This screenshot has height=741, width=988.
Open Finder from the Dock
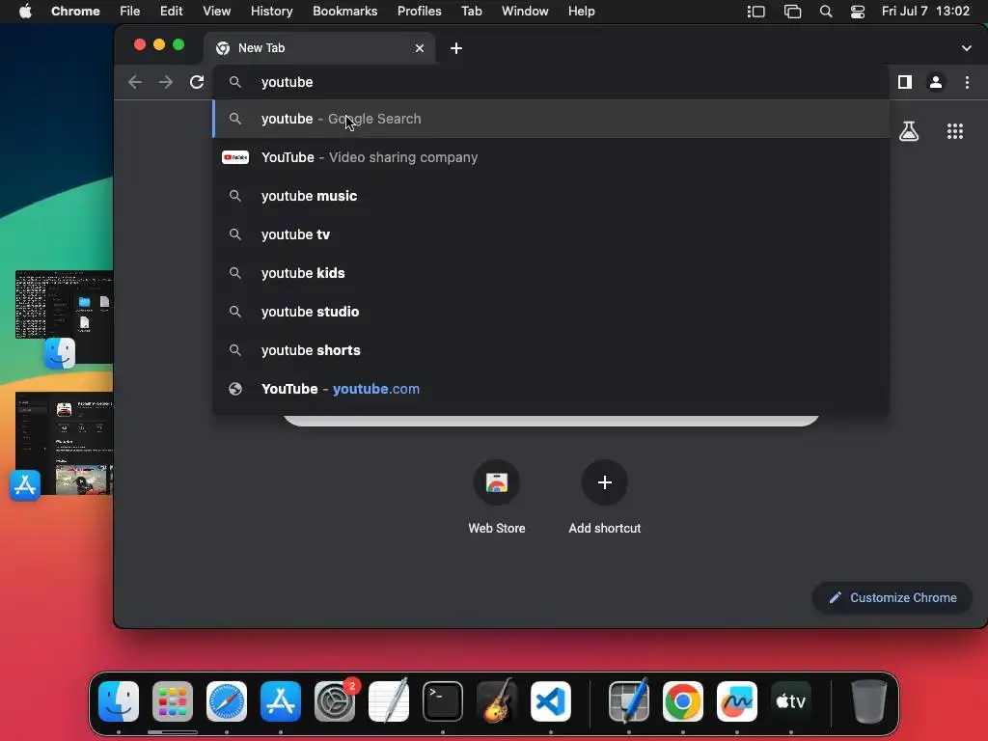[119, 701]
